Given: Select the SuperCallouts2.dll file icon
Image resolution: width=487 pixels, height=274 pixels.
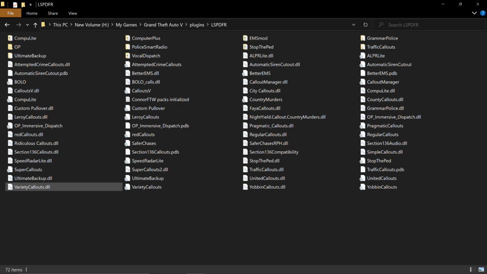Looking at the screenshot, I should (x=128, y=170).
